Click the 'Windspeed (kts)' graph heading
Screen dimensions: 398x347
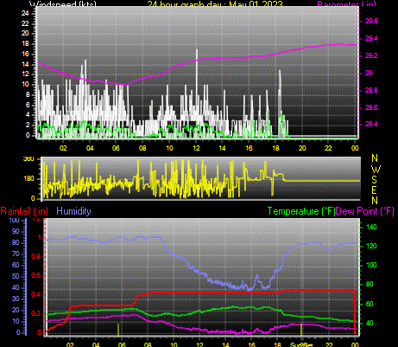click(x=63, y=4)
